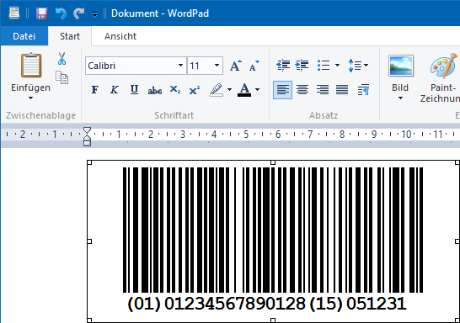The image size is (460, 323).
Task: Toggle bold formatting (F)
Action: tap(94, 90)
